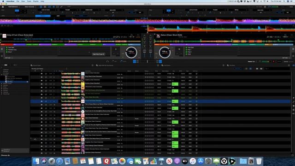
Task: Click loop size 16 on right deck
Action: (179, 49)
